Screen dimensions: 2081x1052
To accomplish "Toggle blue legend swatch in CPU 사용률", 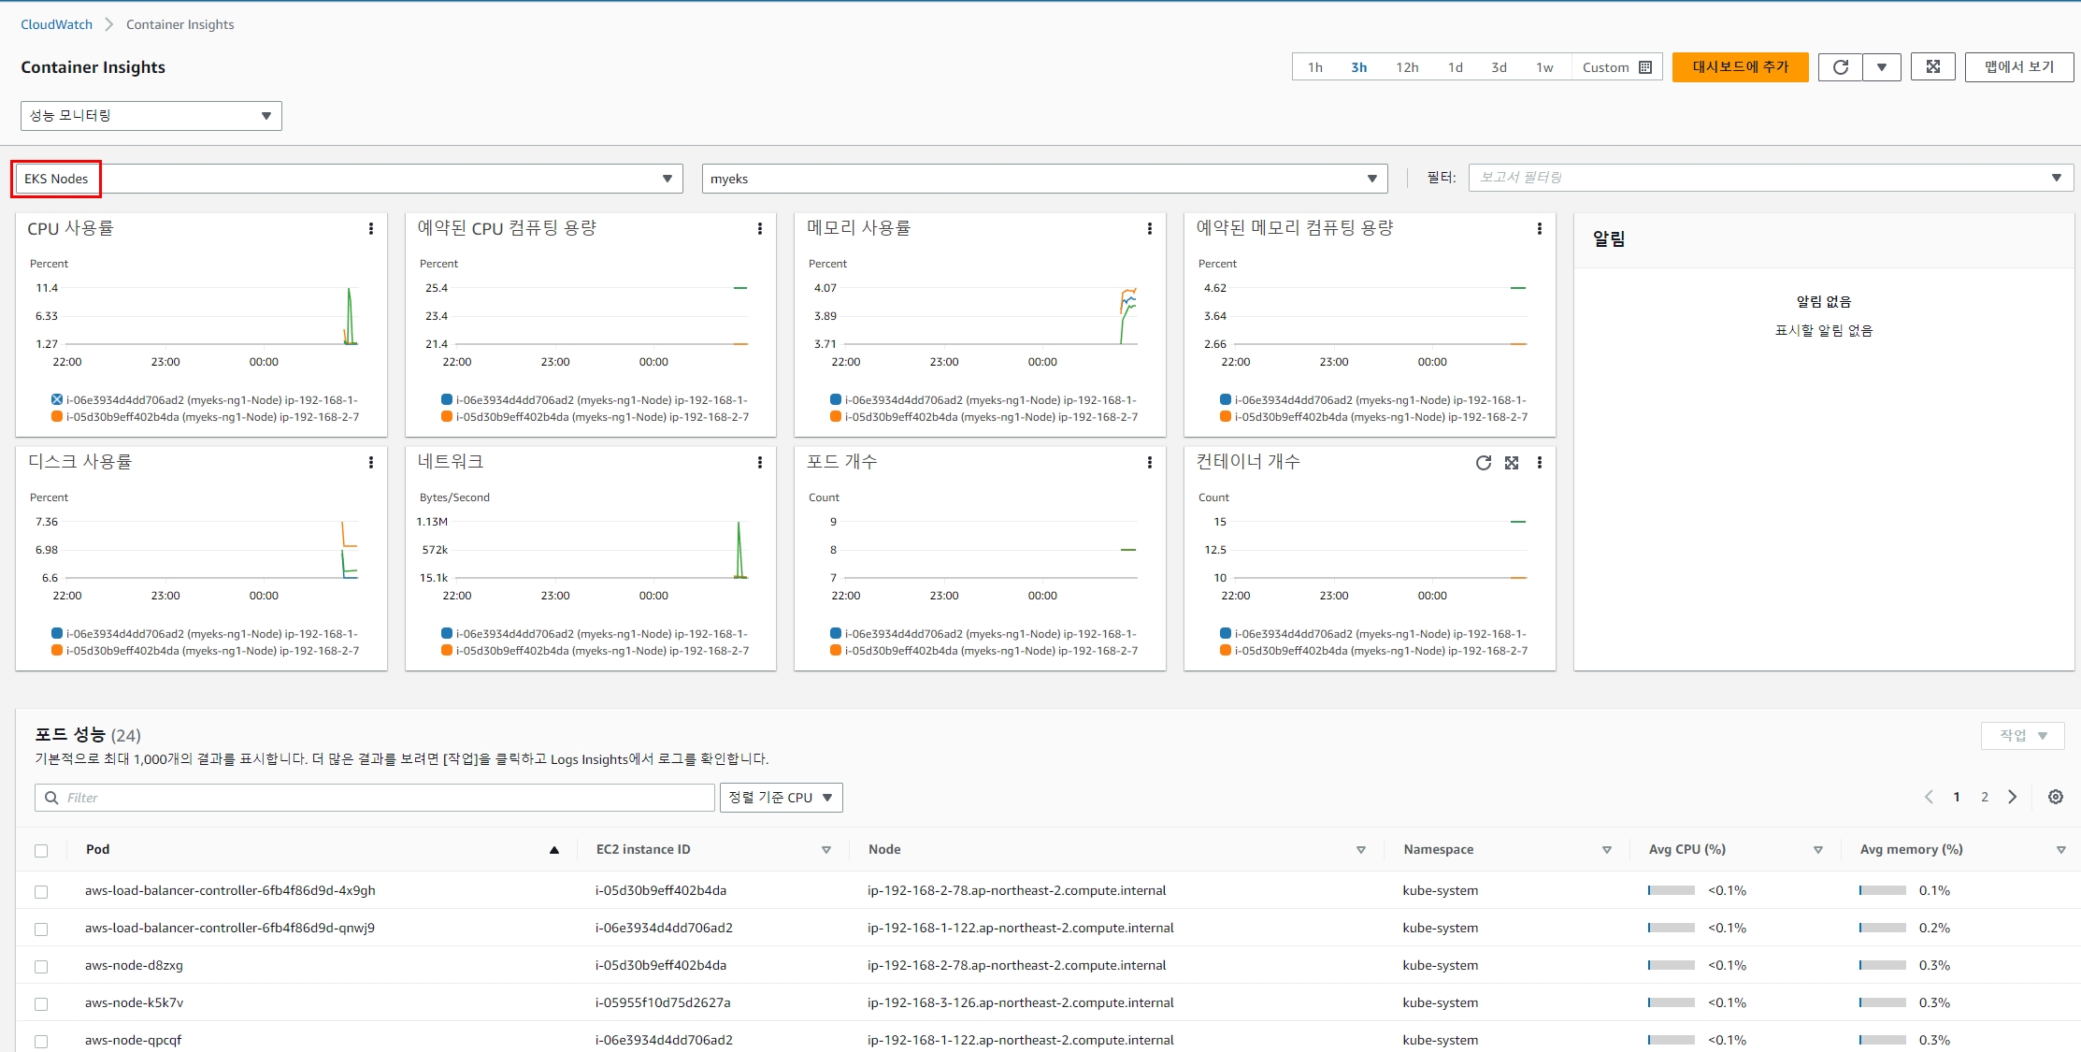I will [x=57, y=400].
